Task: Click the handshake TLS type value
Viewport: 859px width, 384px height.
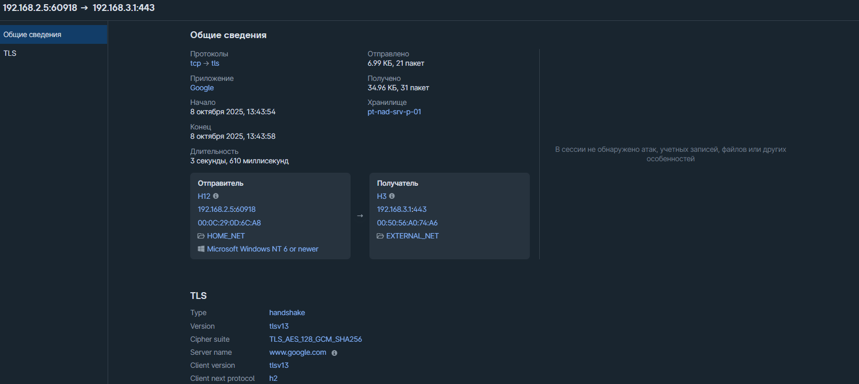Action: pos(287,313)
